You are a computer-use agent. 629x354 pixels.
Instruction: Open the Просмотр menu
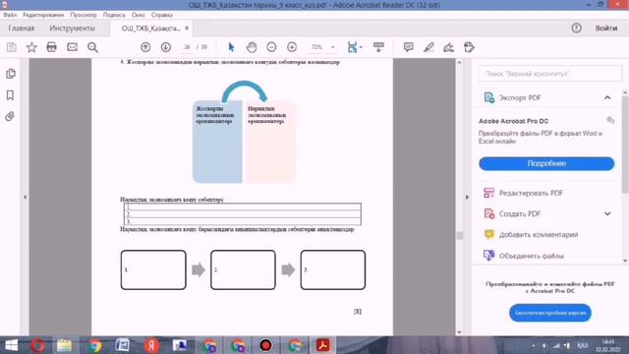pyautogui.click(x=84, y=15)
